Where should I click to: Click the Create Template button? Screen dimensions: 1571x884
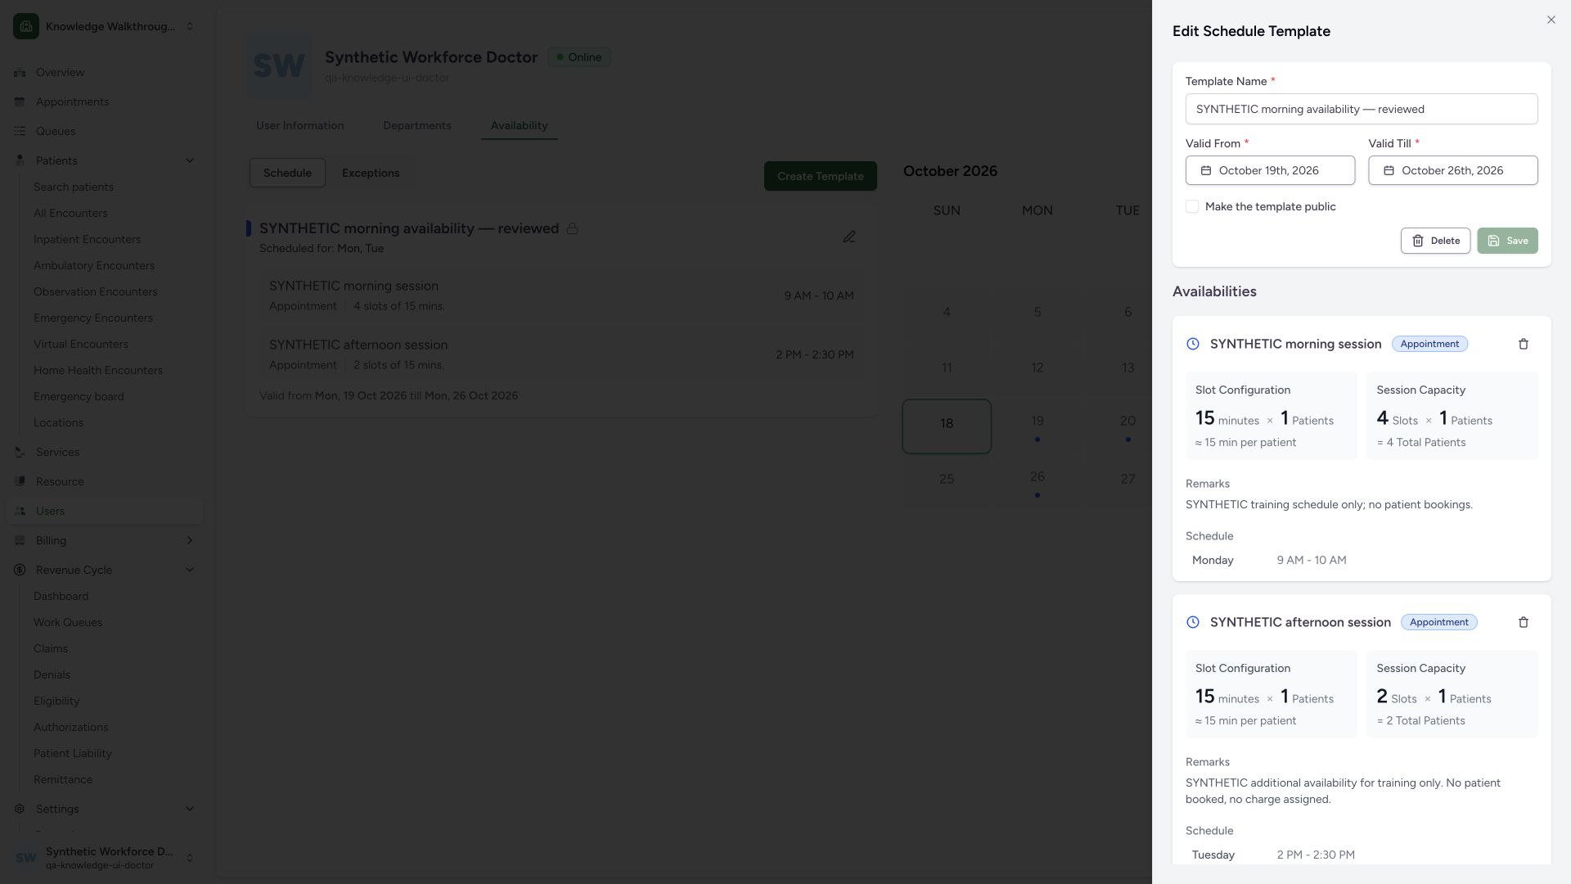point(820,176)
